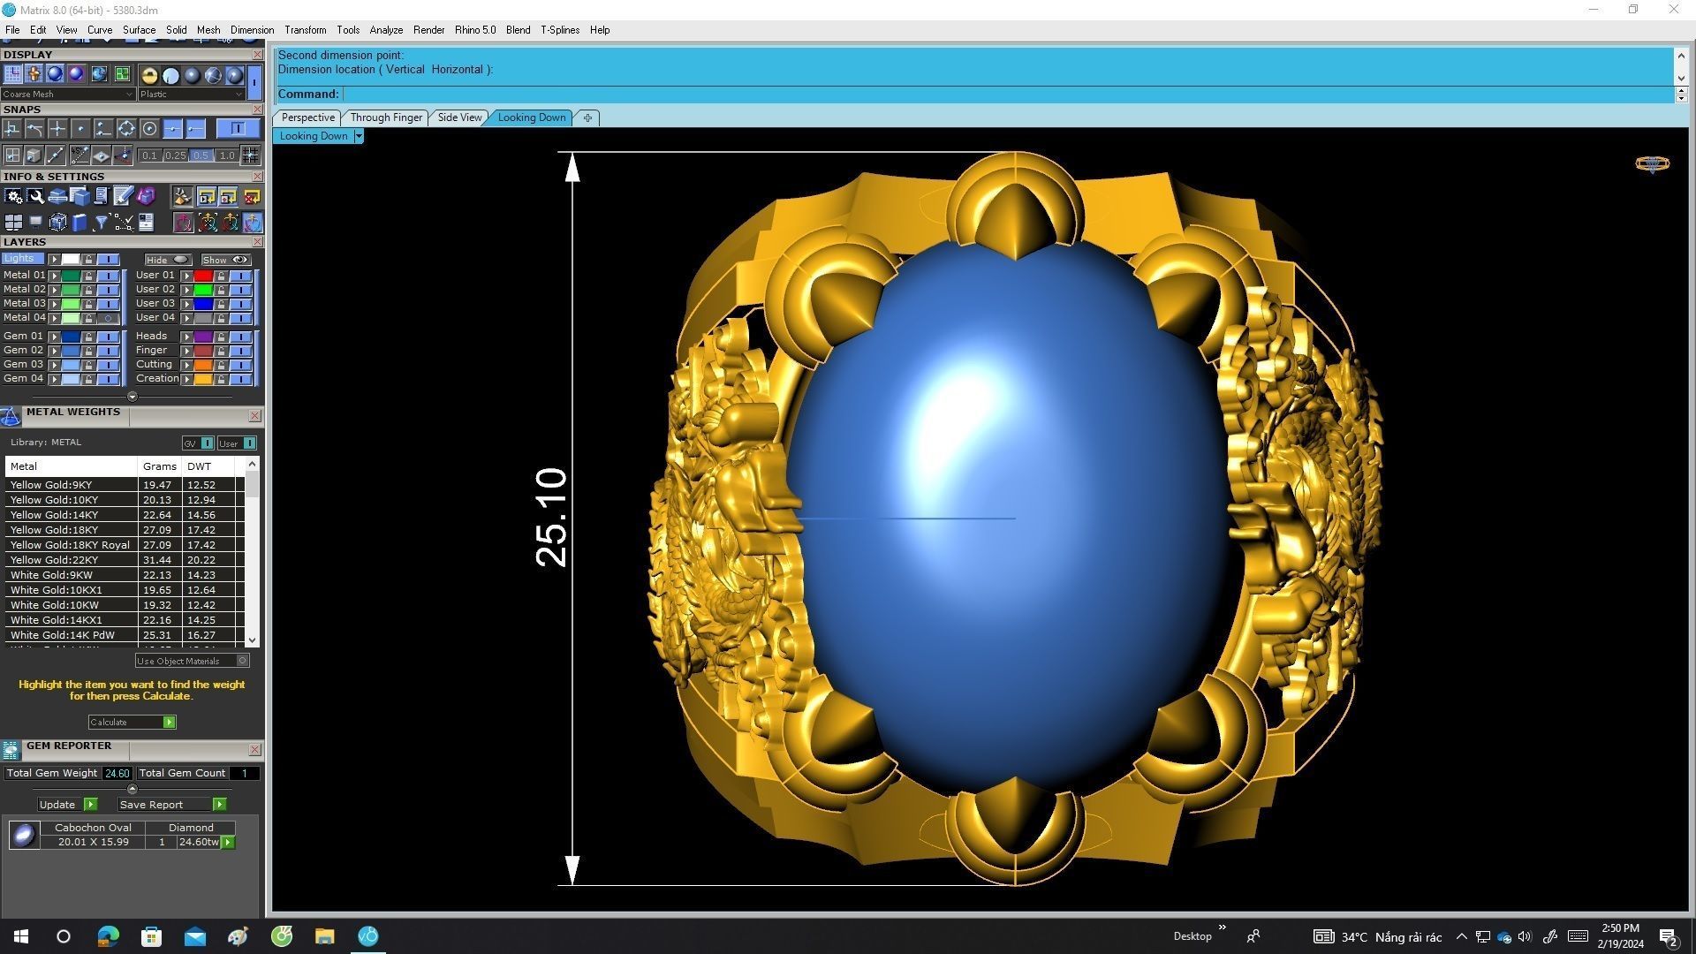Open the options gears icon in Info & Settings

point(13,196)
